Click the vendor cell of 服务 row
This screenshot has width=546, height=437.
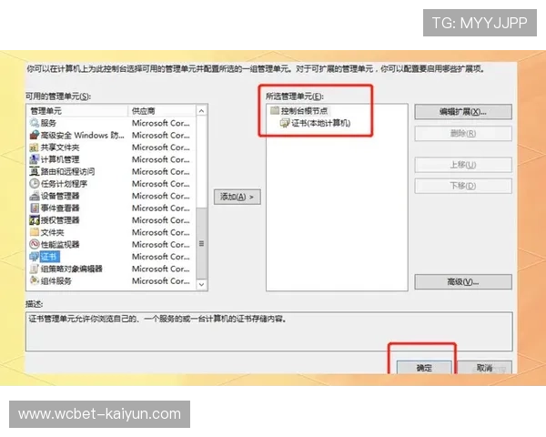click(x=161, y=123)
